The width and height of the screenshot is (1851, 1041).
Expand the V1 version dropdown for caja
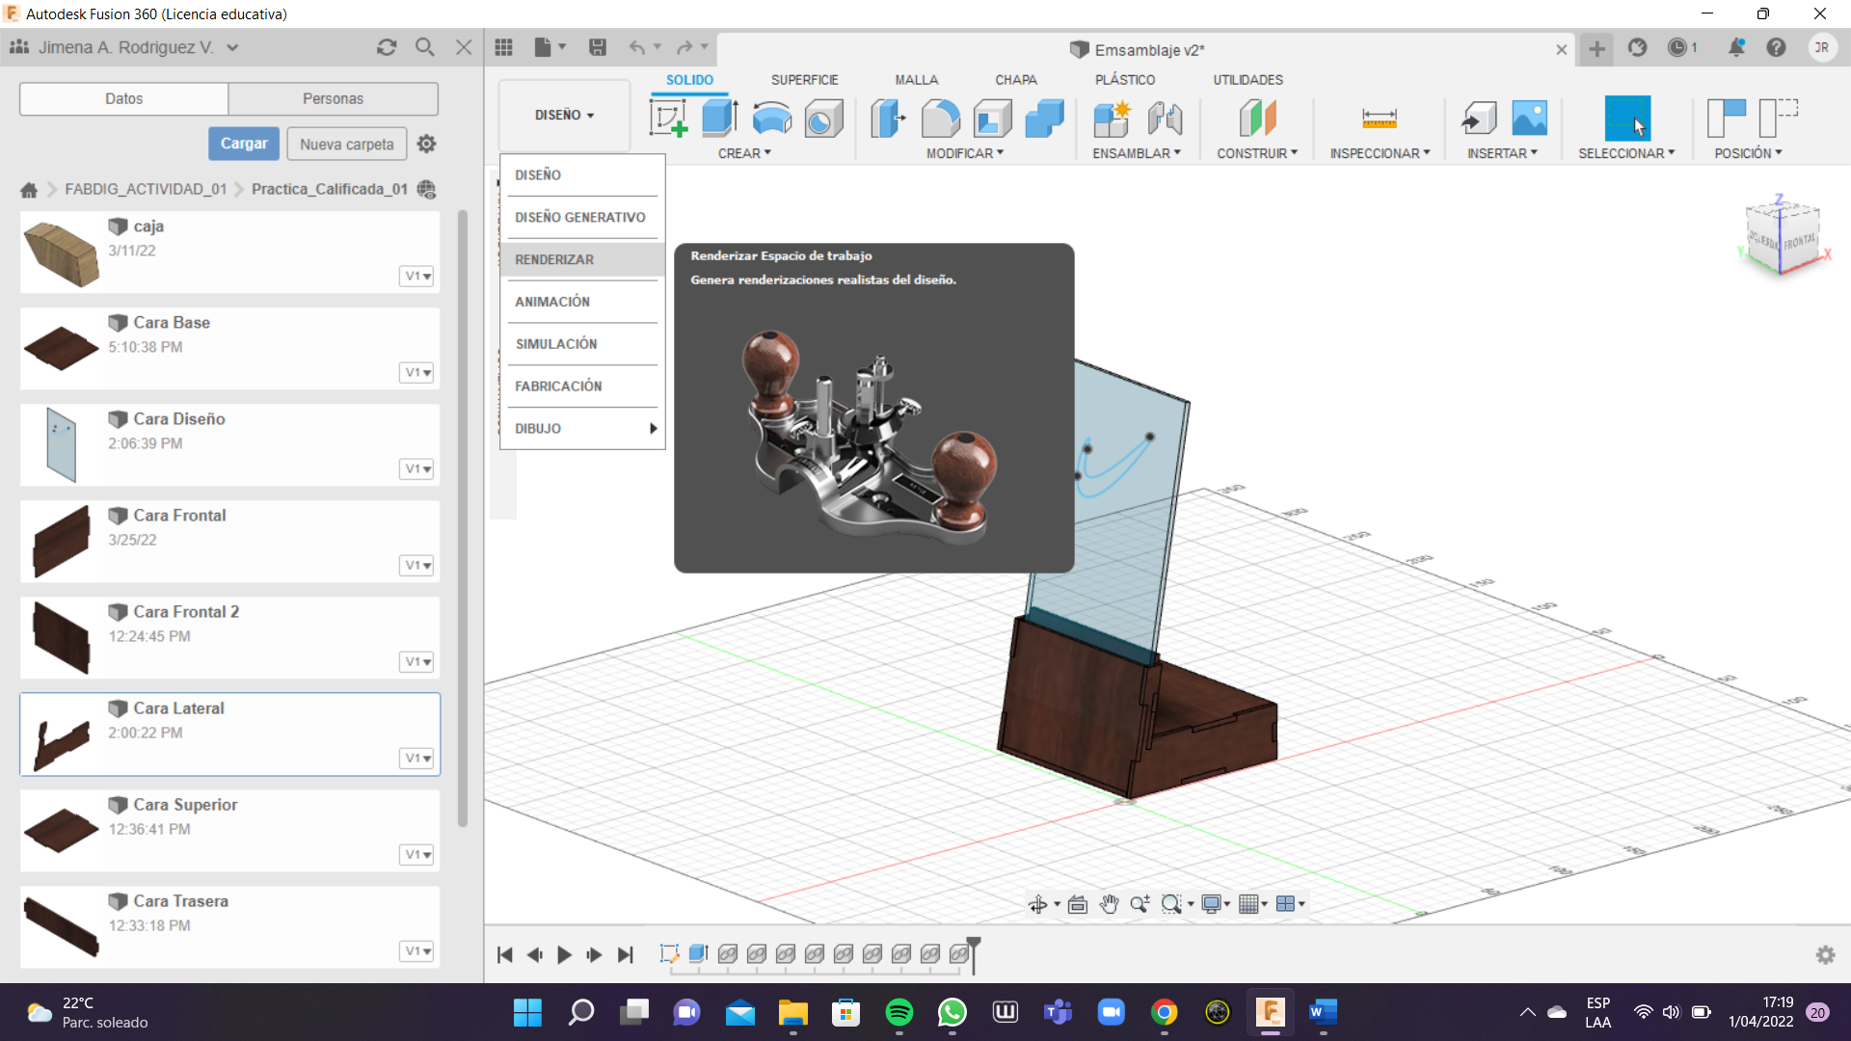(416, 277)
